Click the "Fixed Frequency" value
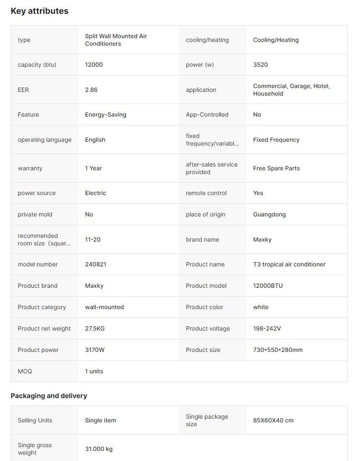354x461 pixels. point(276,140)
